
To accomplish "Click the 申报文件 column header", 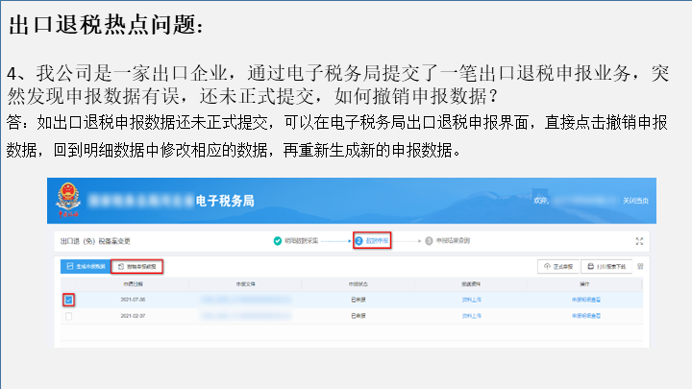I will tap(245, 284).
